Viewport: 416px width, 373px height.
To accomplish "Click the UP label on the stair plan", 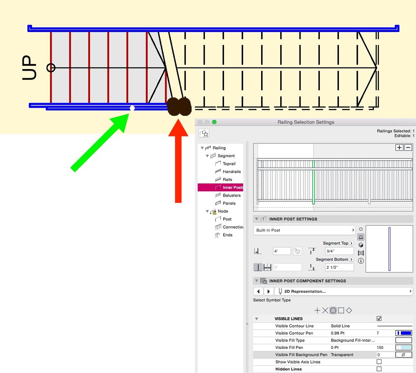I will [x=29, y=67].
